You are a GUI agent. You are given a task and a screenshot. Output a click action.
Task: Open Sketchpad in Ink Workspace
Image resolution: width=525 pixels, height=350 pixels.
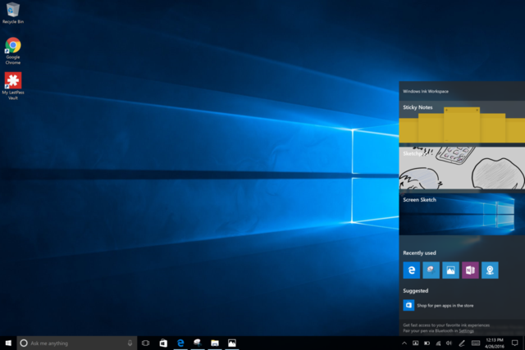point(461,167)
